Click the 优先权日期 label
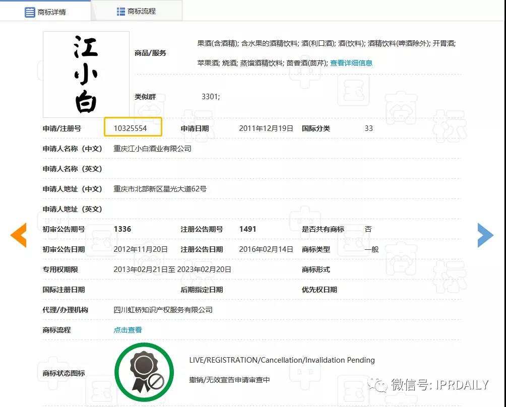The height and width of the screenshot is (407, 506). [x=320, y=290]
